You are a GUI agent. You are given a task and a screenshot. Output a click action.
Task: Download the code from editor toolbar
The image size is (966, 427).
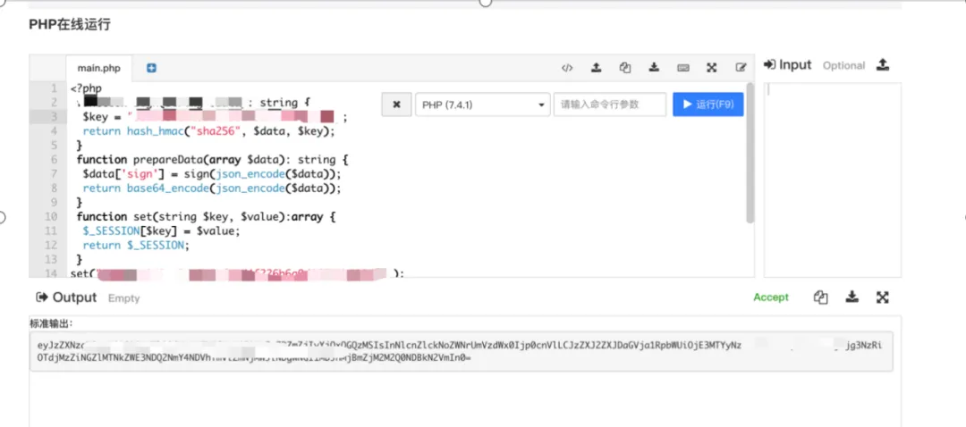tap(654, 68)
